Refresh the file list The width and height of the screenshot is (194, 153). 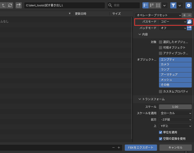[x=10, y=5]
